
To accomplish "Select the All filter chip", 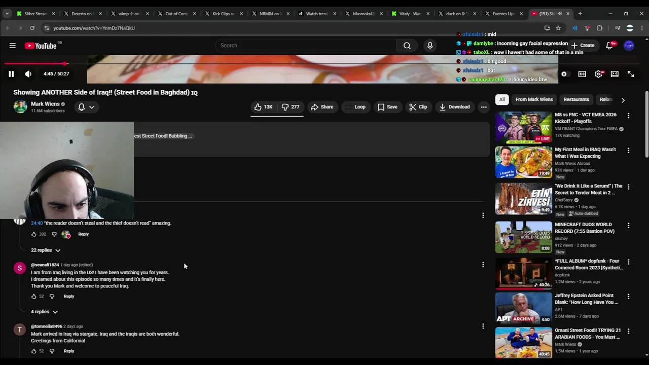I will (x=502, y=99).
